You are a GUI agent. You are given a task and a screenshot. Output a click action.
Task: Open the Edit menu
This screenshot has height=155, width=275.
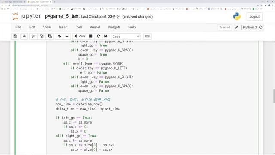tap(32, 27)
